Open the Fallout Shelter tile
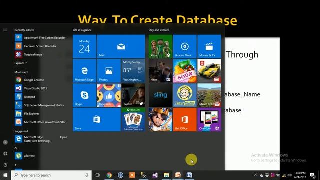 [x=185, y=95]
